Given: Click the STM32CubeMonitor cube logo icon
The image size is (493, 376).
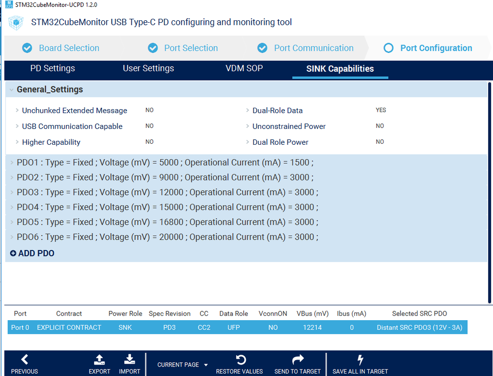Looking at the screenshot, I should tap(16, 22).
